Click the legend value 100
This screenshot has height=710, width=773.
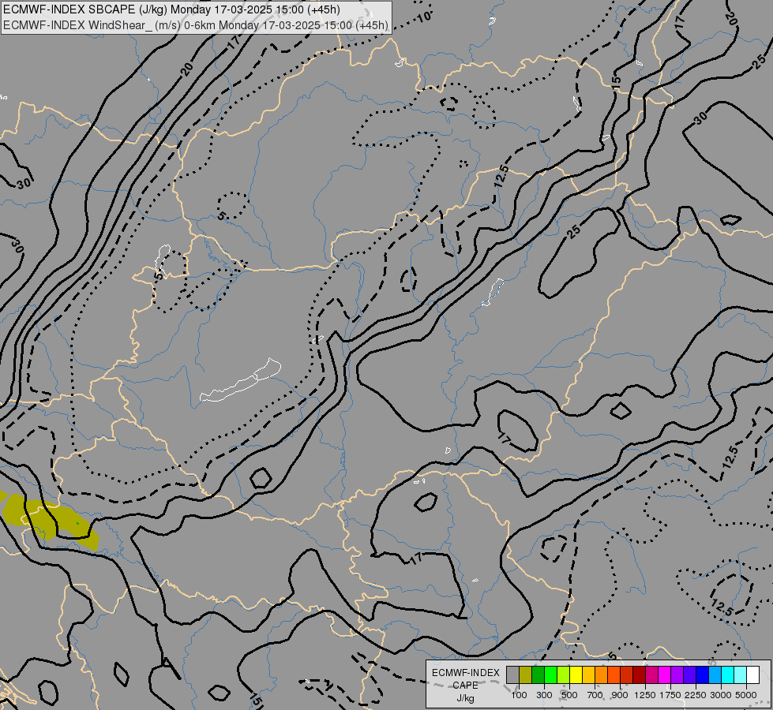click(x=519, y=695)
